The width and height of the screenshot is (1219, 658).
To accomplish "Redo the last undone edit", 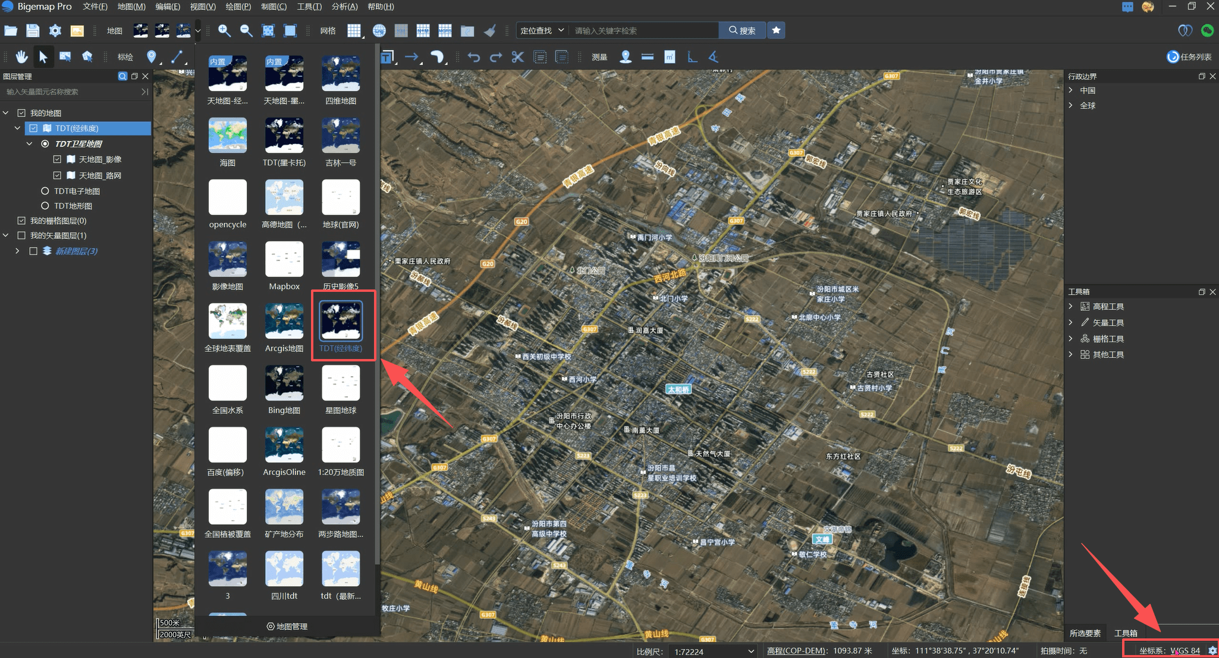I will pos(496,56).
